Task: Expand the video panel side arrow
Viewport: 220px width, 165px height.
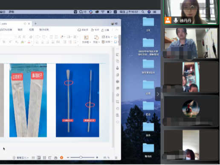Action: coord(158,94)
